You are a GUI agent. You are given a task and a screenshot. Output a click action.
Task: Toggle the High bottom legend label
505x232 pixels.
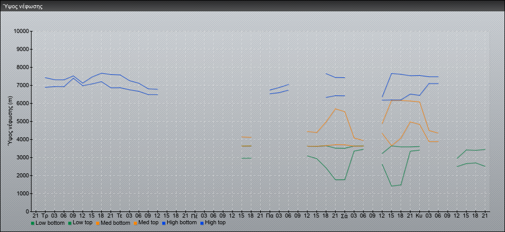click(181, 223)
